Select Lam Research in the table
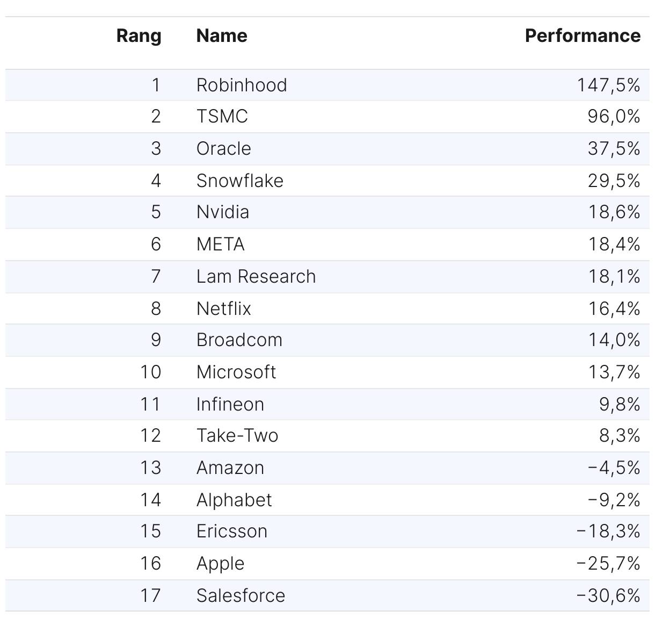Viewport: 655px width, 618px height. pyautogui.click(x=256, y=276)
